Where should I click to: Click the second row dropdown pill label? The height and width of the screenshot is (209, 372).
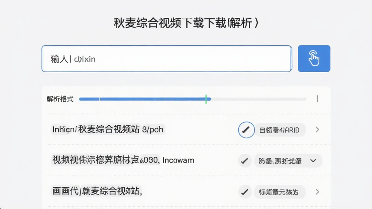(x=280, y=161)
